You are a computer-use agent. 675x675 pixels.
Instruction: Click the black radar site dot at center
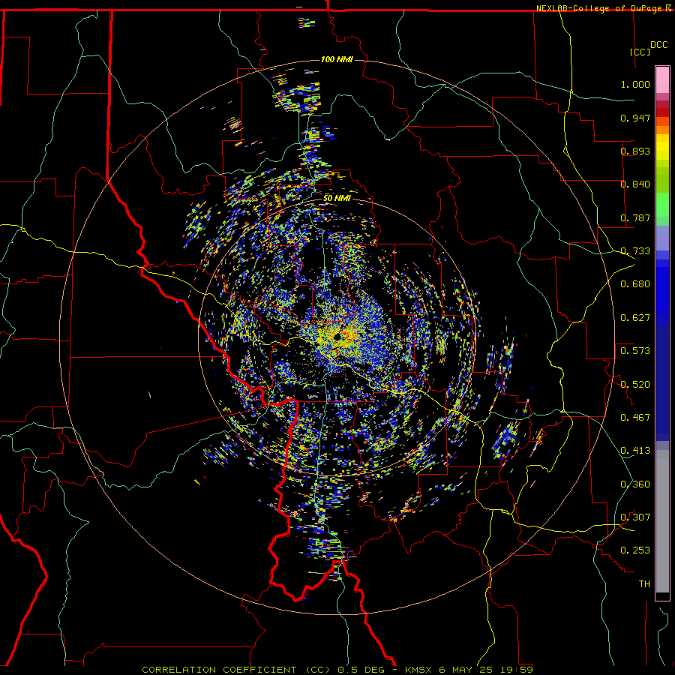pyautogui.click(x=338, y=336)
